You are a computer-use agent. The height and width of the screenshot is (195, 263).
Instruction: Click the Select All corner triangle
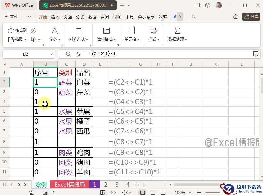pyautogui.click(x=5, y=64)
